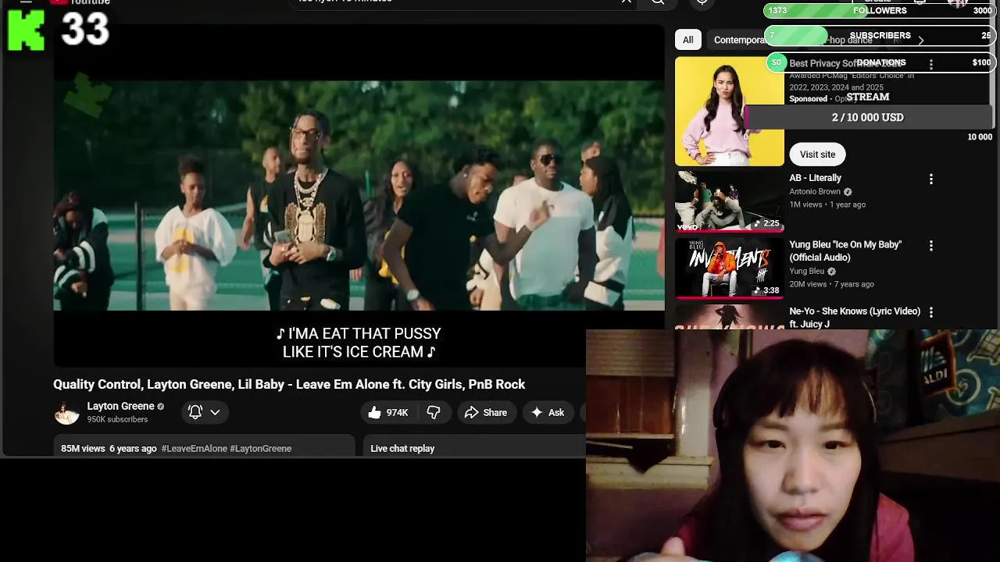
Task: Open the Yung Bleu "Ice On My Baby" title
Action: click(x=845, y=251)
